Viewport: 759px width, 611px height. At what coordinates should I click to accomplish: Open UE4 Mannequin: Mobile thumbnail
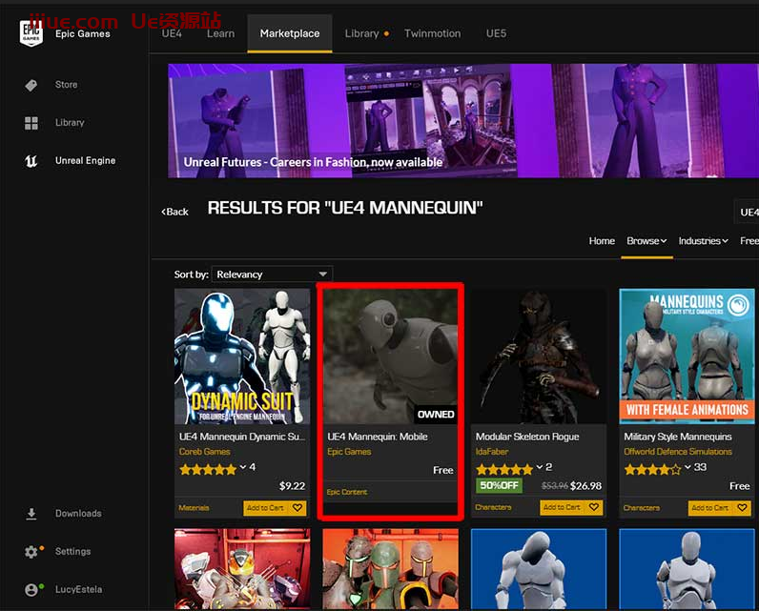(x=391, y=356)
